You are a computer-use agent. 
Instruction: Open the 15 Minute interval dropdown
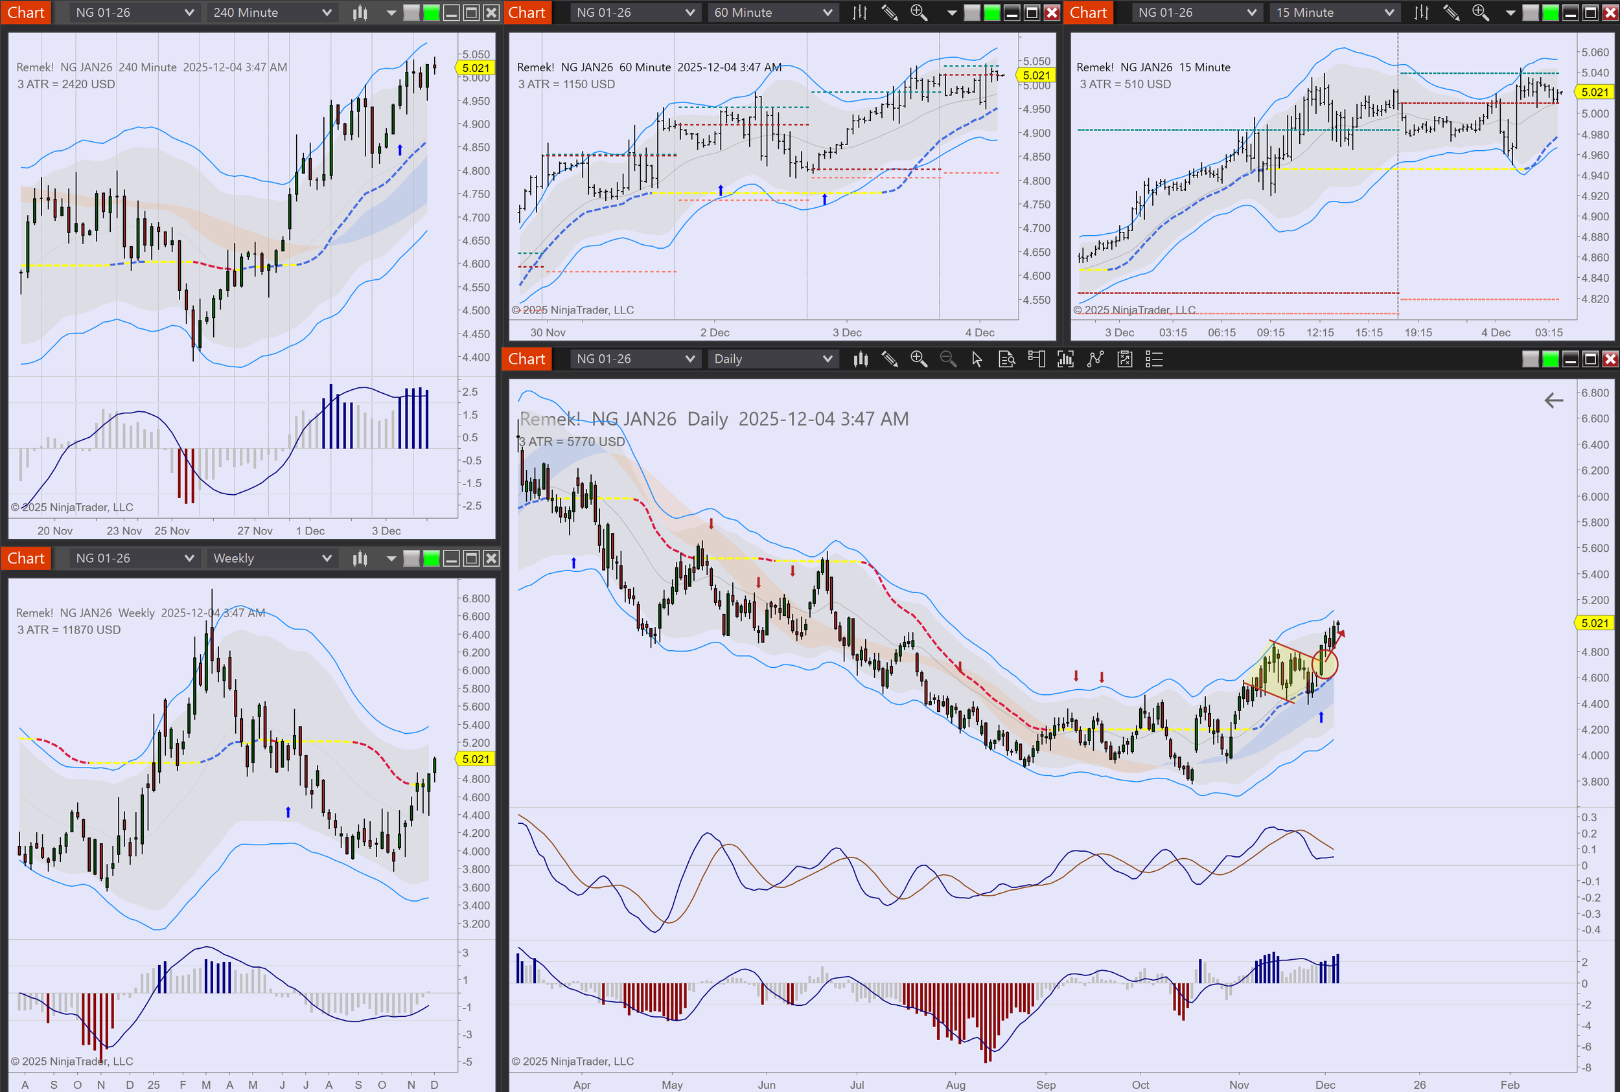tap(1334, 12)
